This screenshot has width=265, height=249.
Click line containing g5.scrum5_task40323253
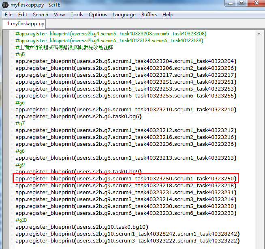[x=126, y=89]
